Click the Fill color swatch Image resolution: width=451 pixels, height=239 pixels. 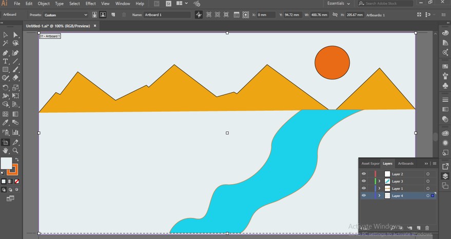6,163
